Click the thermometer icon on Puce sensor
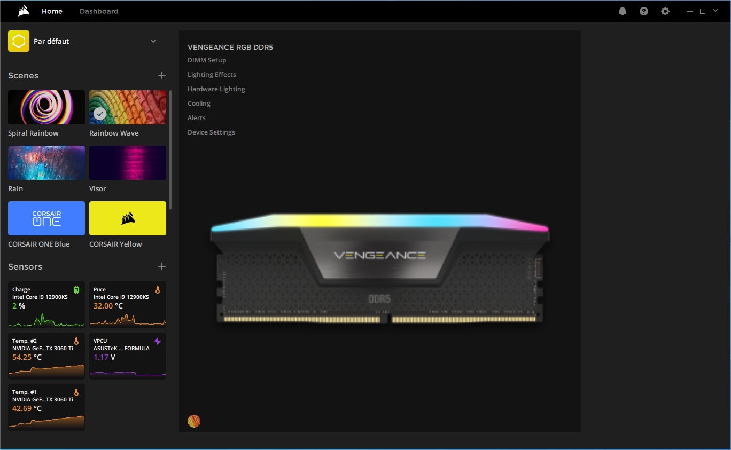This screenshot has height=450, width=731. point(158,290)
